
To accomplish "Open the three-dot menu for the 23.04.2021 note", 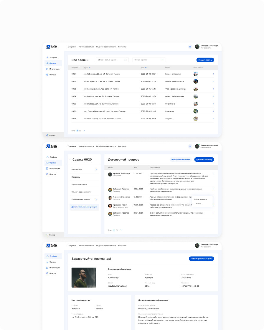I will pos(214,213).
